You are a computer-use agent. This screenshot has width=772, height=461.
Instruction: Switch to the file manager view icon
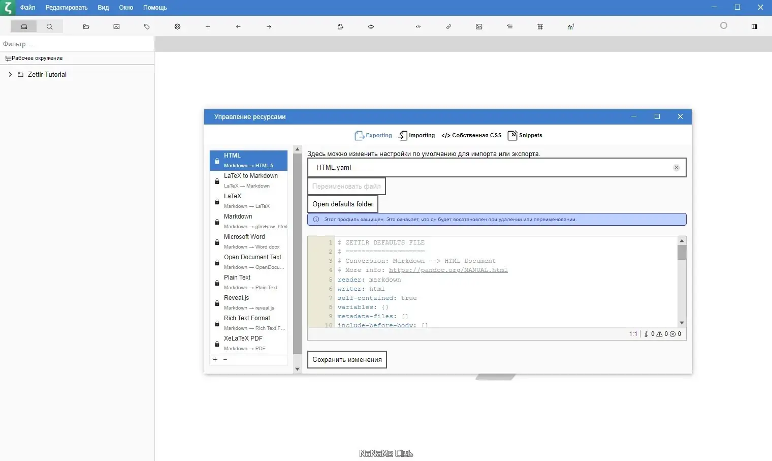[x=24, y=26]
